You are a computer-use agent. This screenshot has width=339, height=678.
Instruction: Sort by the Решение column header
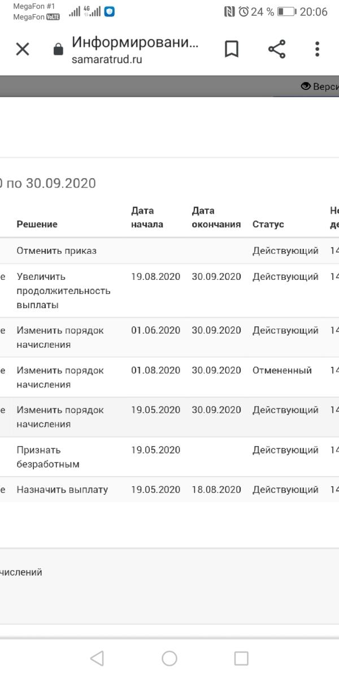click(37, 224)
